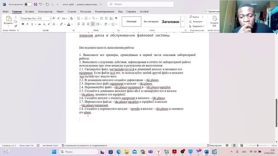The height and width of the screenshot is (156, 278).
Task: Click the Поиск search box in title bar
Action: [140, 4]
